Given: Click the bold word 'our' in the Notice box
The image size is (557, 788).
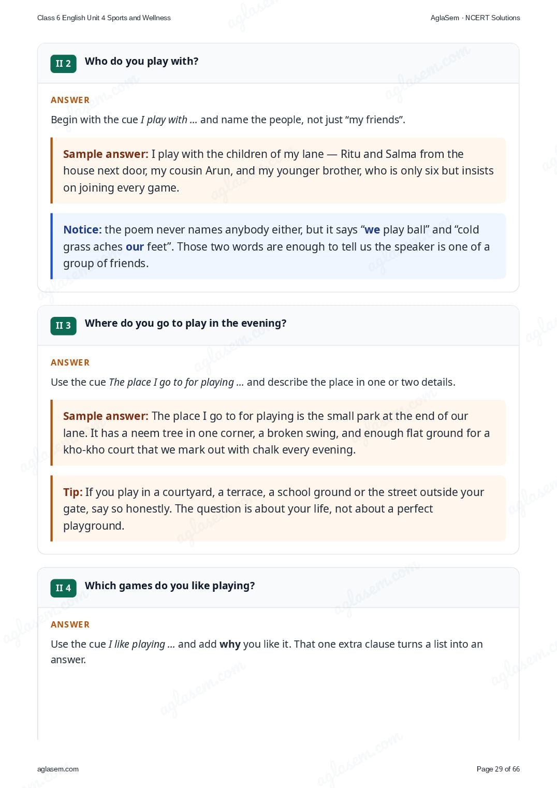Looking at the screenshot, I should click(135, 247).
